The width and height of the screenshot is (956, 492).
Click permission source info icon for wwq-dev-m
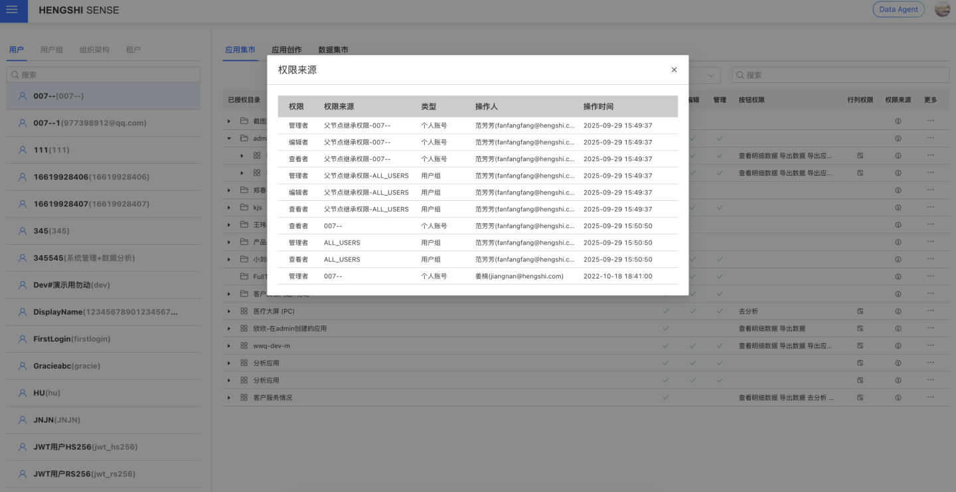tap(898, 345)
